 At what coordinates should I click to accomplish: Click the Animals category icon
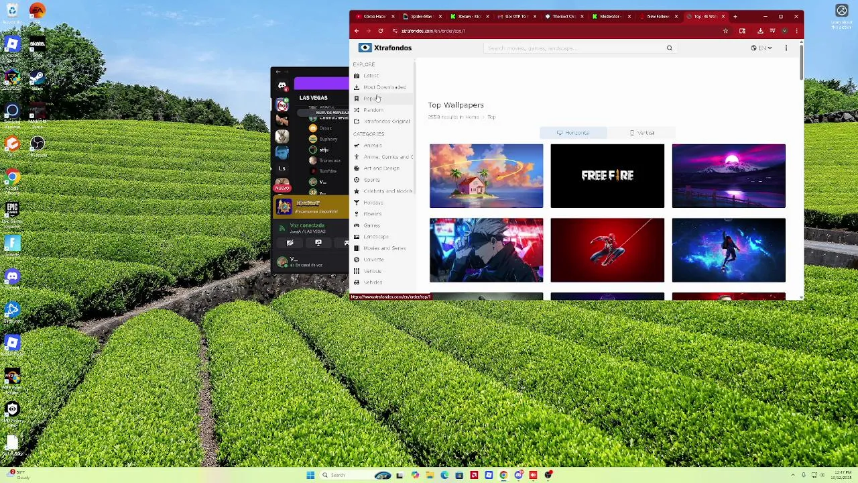(357, 146)
